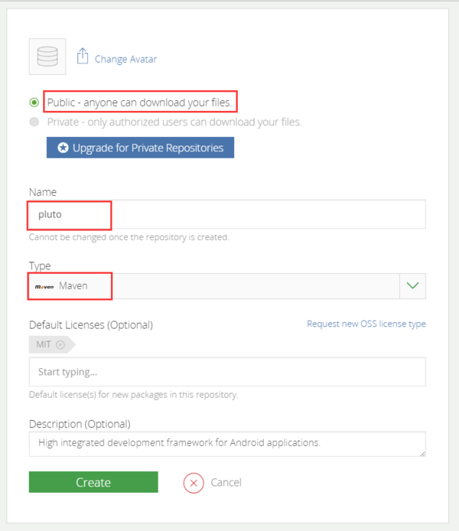459x531 pixels.
Task: Open the Change Avatar link
Action: pos(125,58)
